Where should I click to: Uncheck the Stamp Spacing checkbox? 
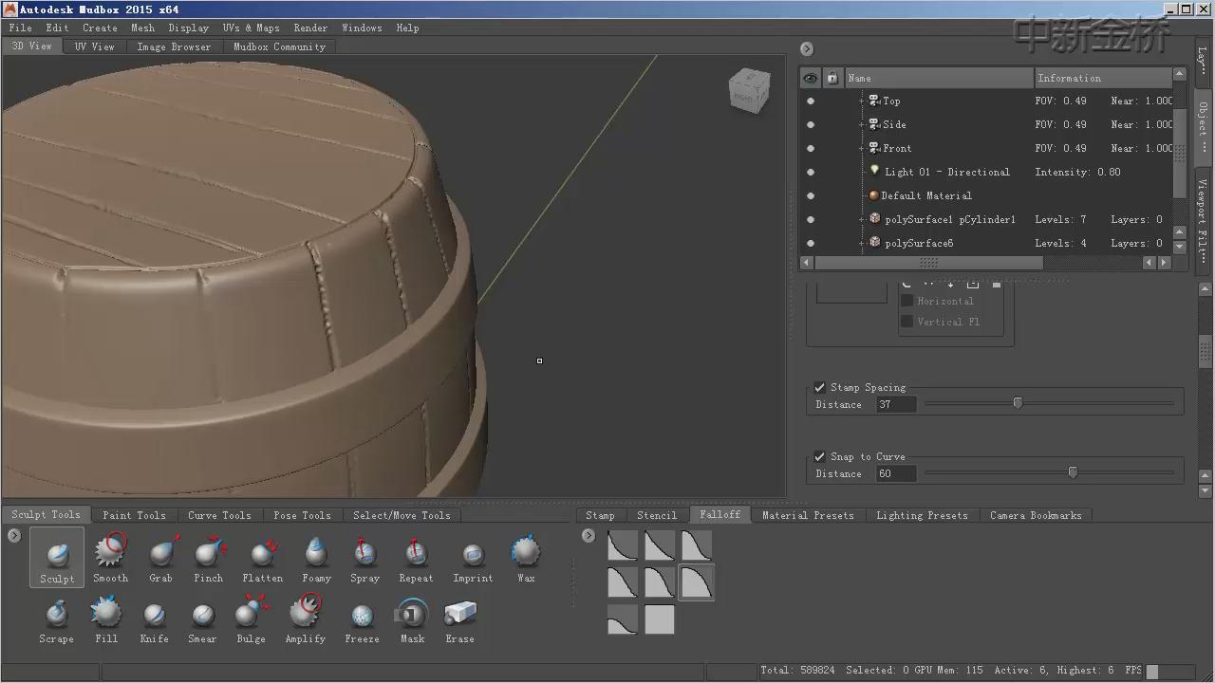click(x=820, y=387)
